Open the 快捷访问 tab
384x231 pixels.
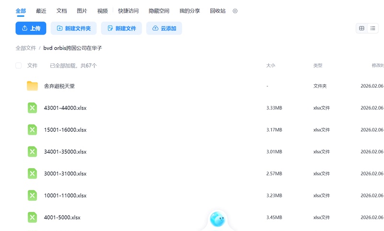(128, 11)
